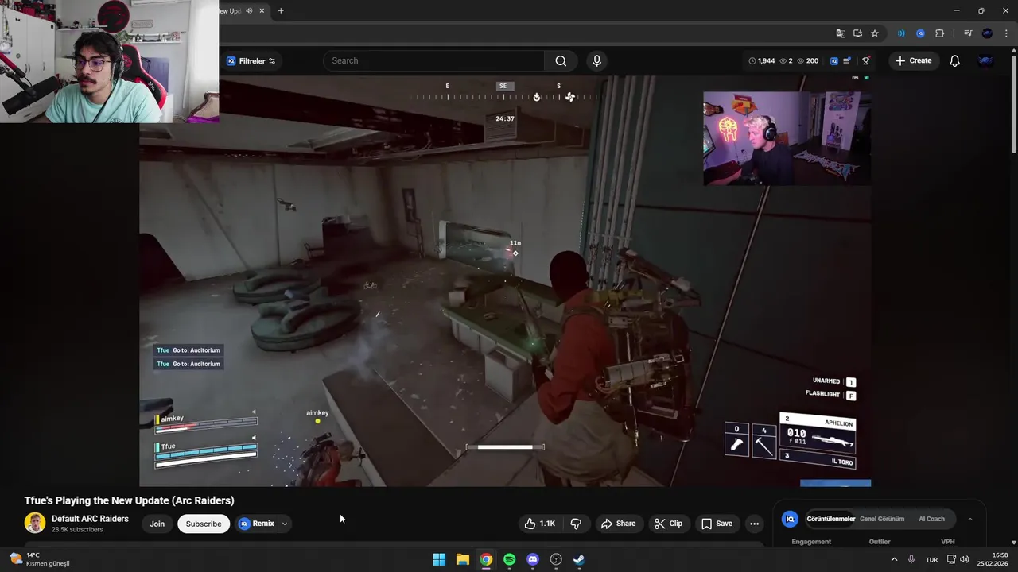
Task: Click the Outlier column header
Action: [x=880, y=542]
